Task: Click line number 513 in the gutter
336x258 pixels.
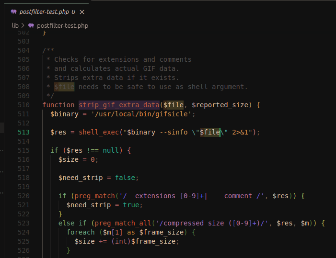Action: [x=23, y=132]
